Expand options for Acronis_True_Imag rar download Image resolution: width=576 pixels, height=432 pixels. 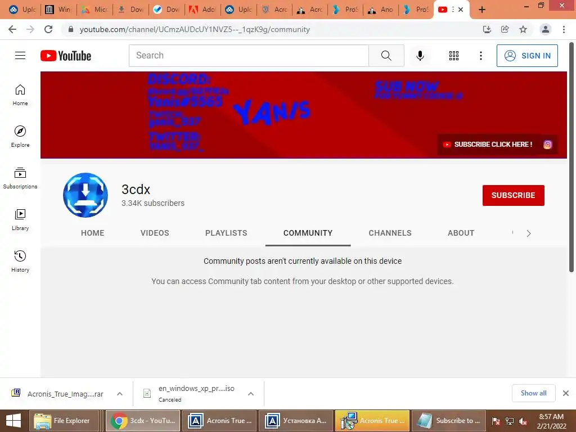tap(120, 394)
